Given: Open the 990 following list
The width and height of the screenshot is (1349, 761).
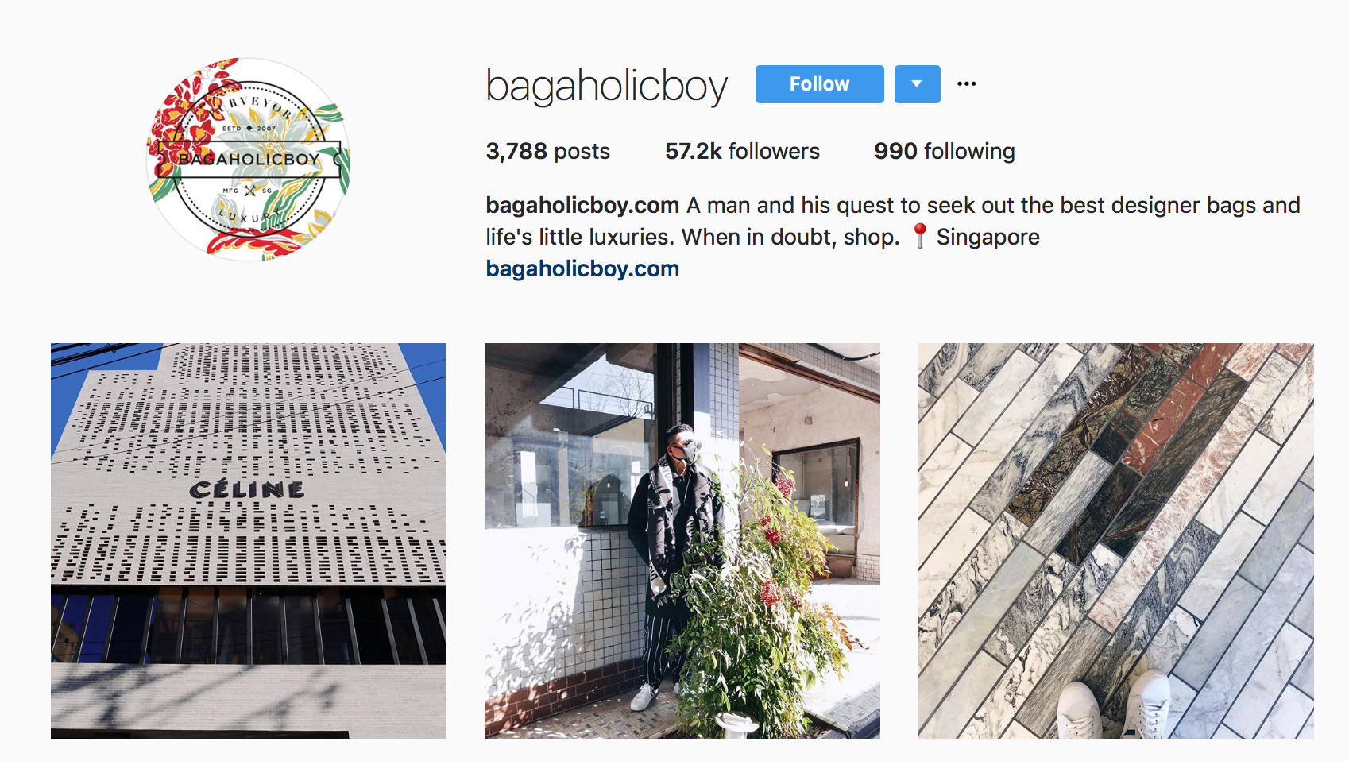Looking at the screenshot, I should tap(945, 151).
